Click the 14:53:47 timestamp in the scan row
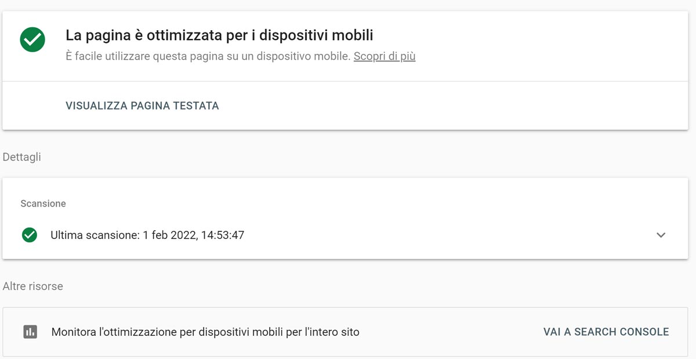The height and width of the screenshot is (359, 696). click(x=223, y=235)
